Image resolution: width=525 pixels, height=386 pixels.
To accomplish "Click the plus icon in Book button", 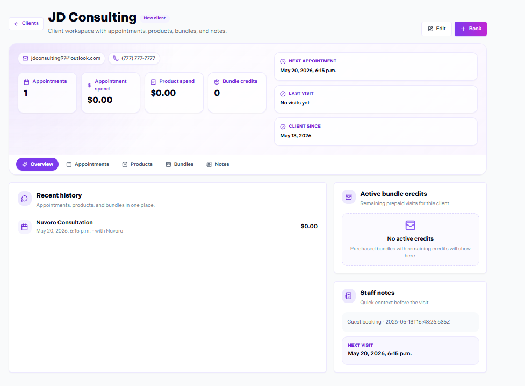I will click(x=463, y=29).
